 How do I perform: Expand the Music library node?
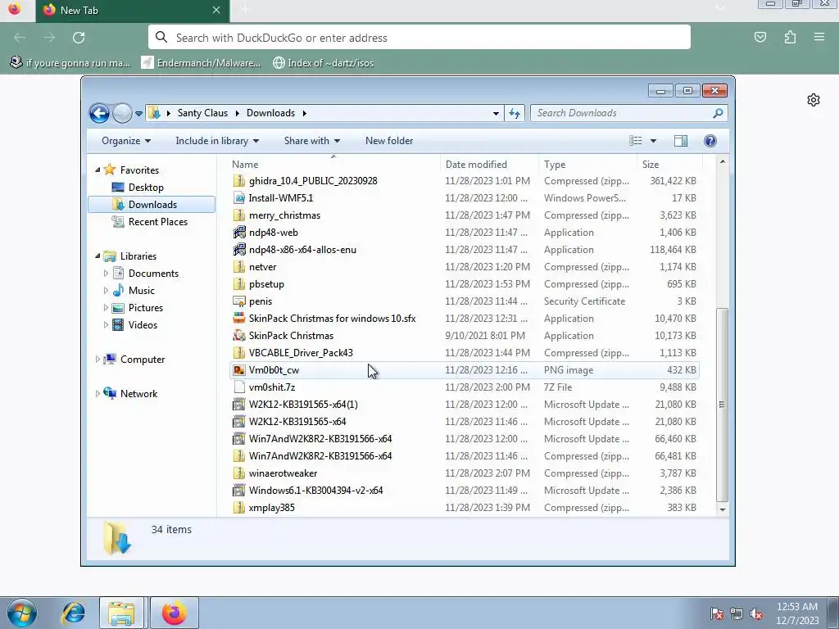(x=106, y=291)
